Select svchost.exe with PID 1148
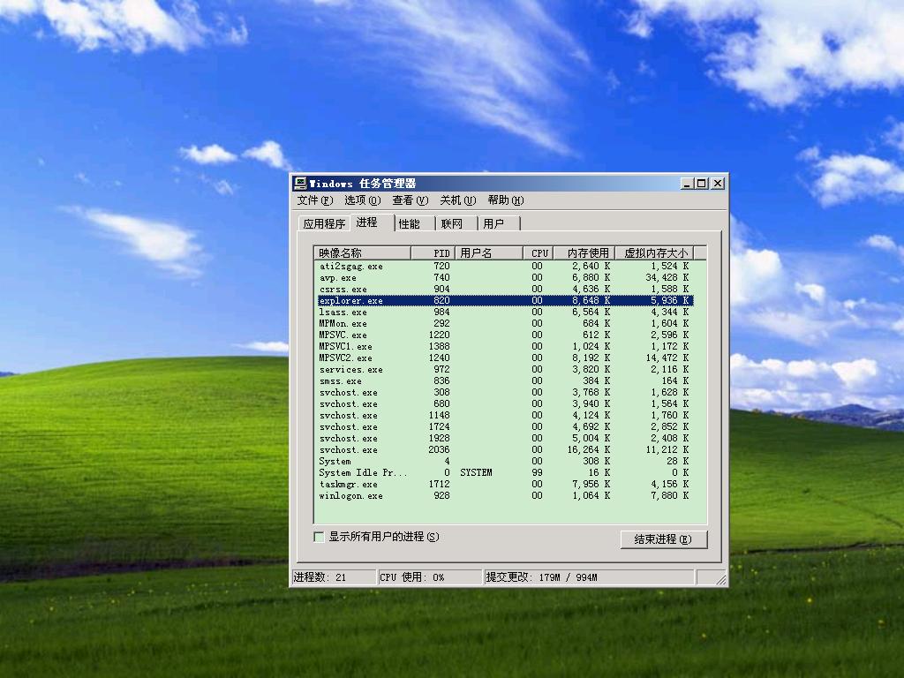Screen dimensions: 904x678 coord(505,415)
